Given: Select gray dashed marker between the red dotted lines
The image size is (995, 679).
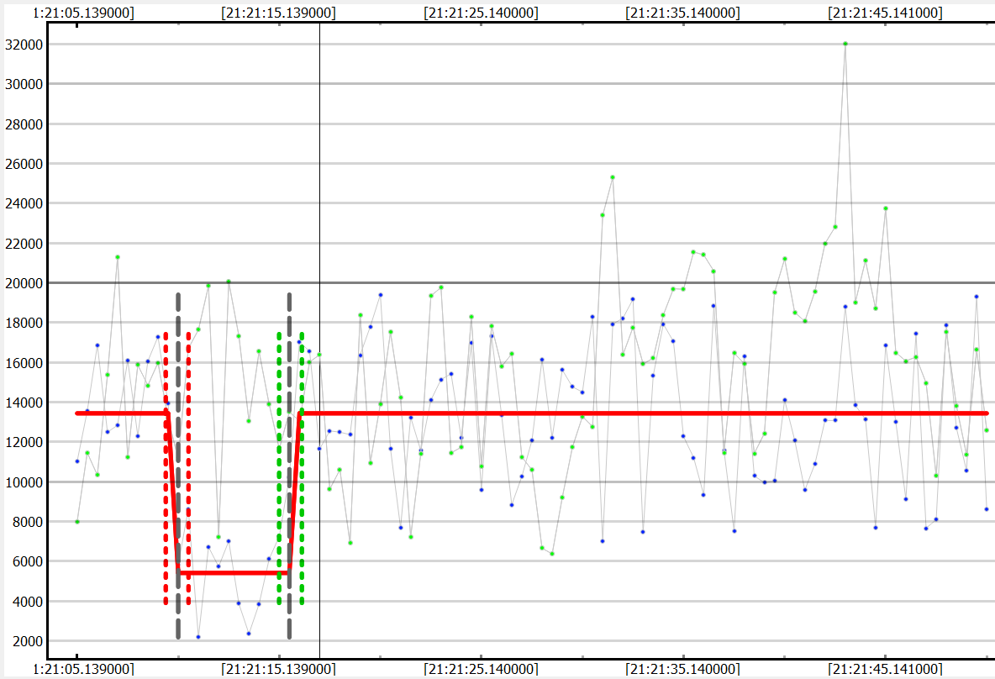Looking at the screenshot, I should point(178,466).
